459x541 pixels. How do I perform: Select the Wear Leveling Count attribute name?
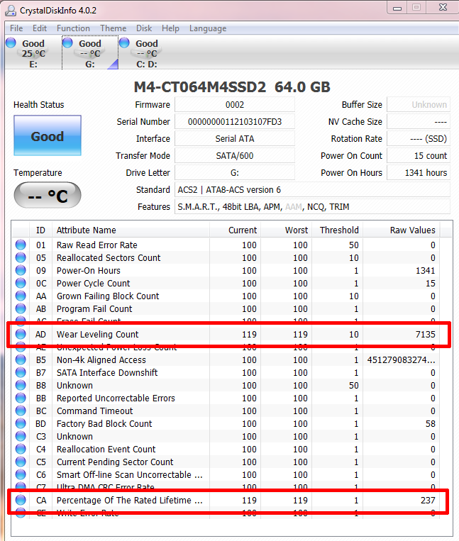click(98, 335)
